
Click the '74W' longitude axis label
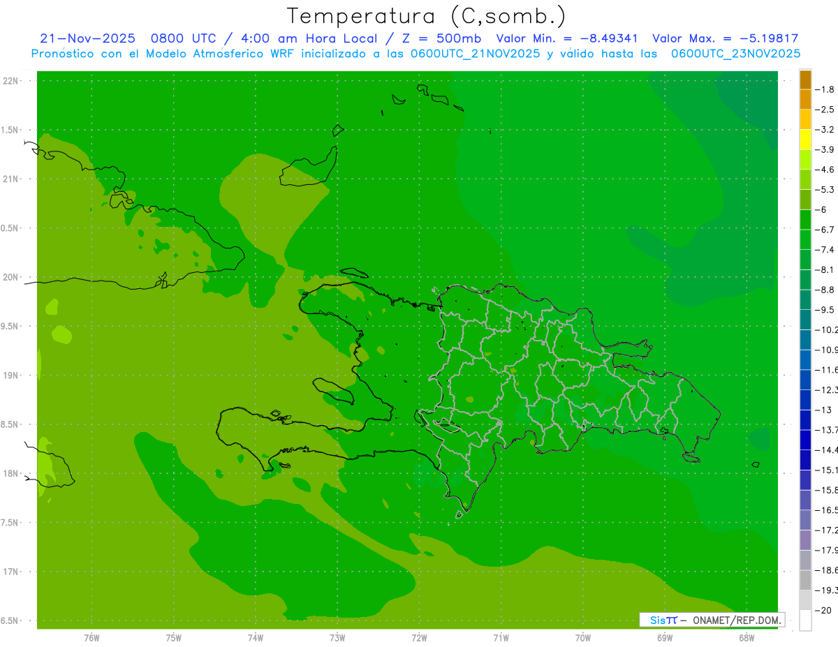point(255,637)
